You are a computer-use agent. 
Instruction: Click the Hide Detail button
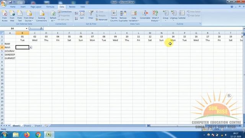coord(193,16)
